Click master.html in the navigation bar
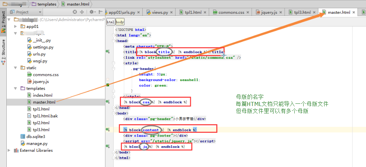This screenshot has height=167, width=366. (75, 4)
